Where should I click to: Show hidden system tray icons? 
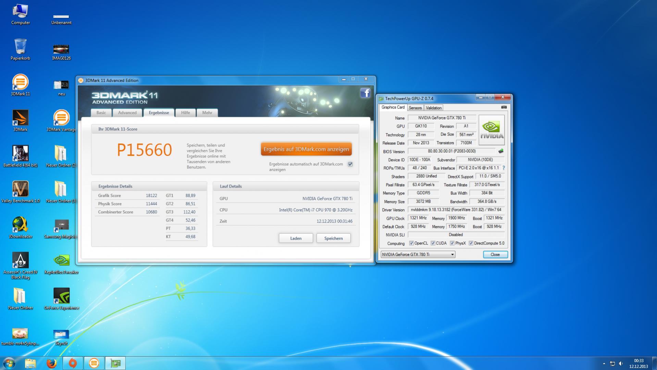point(604,363)
